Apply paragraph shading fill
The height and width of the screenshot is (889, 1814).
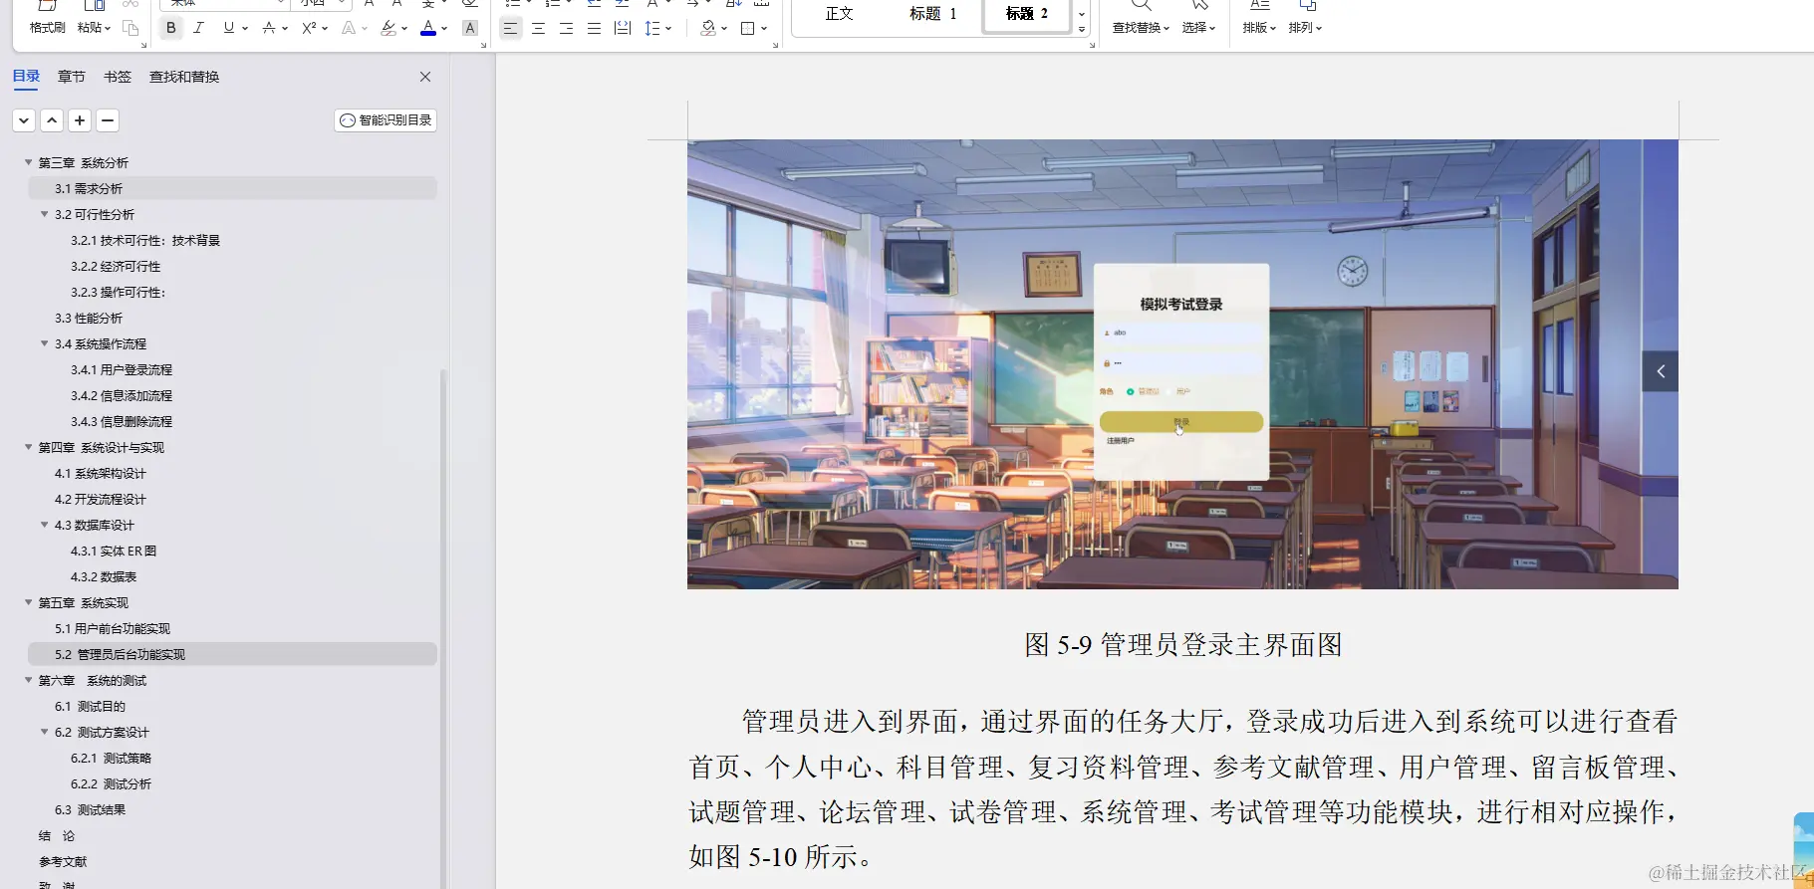pos(708,28)
